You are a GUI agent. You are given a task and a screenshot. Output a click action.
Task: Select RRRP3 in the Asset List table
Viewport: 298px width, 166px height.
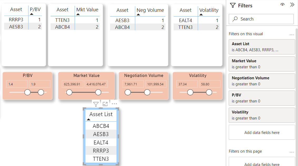pos(101,151)
